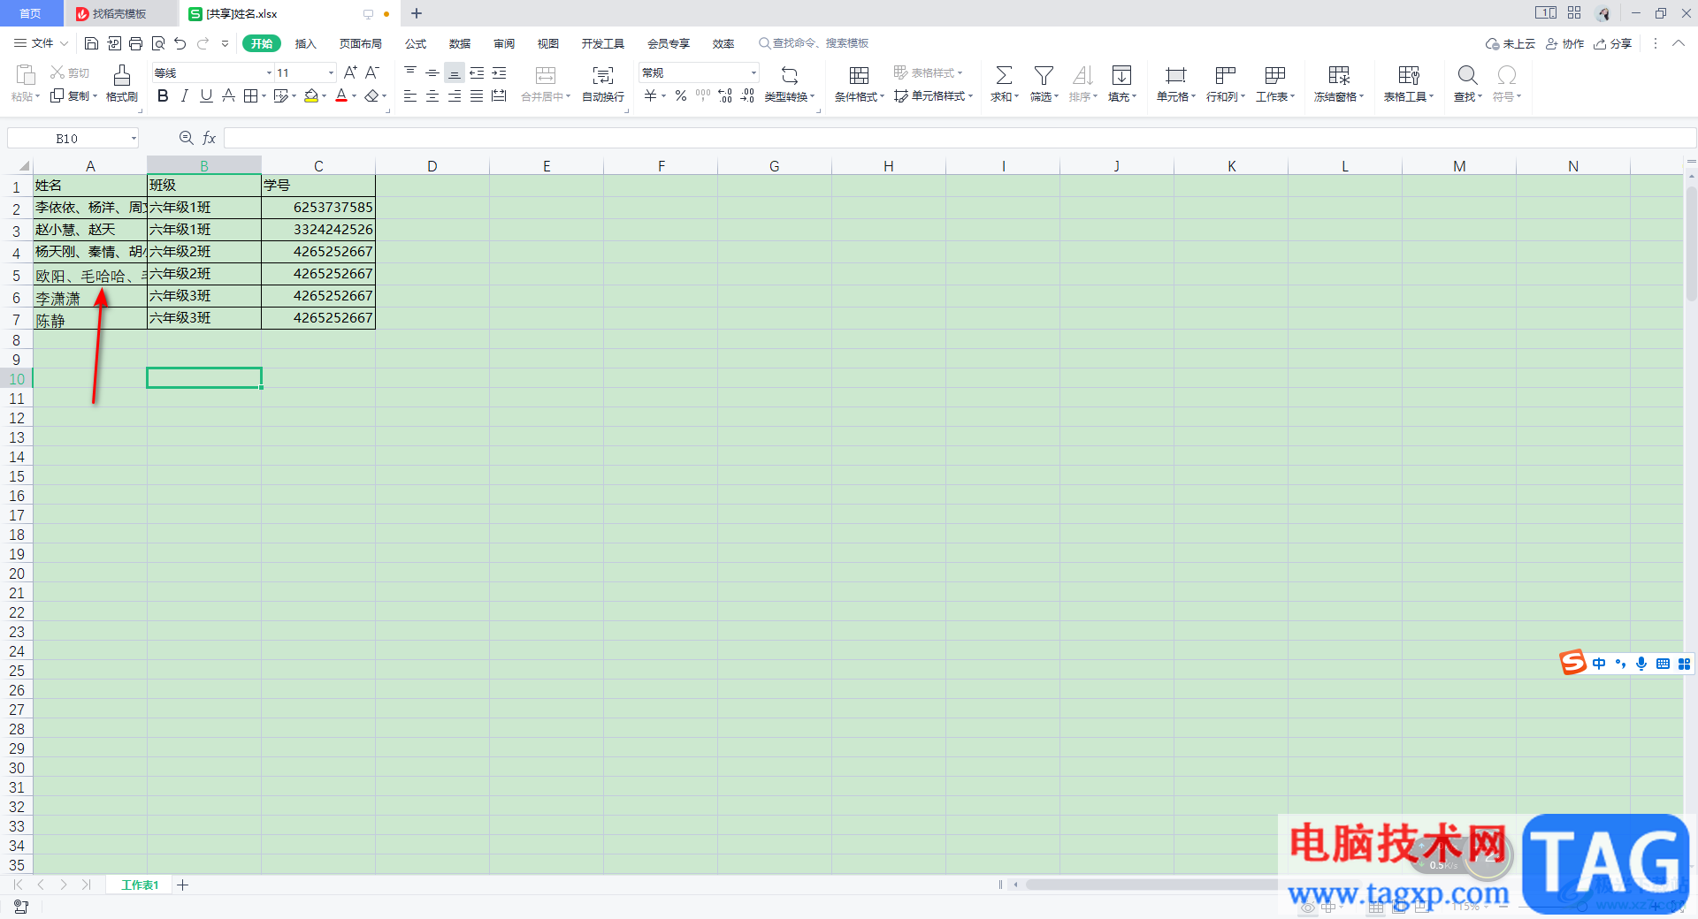Toggle Bold formatting

[163, 95]
